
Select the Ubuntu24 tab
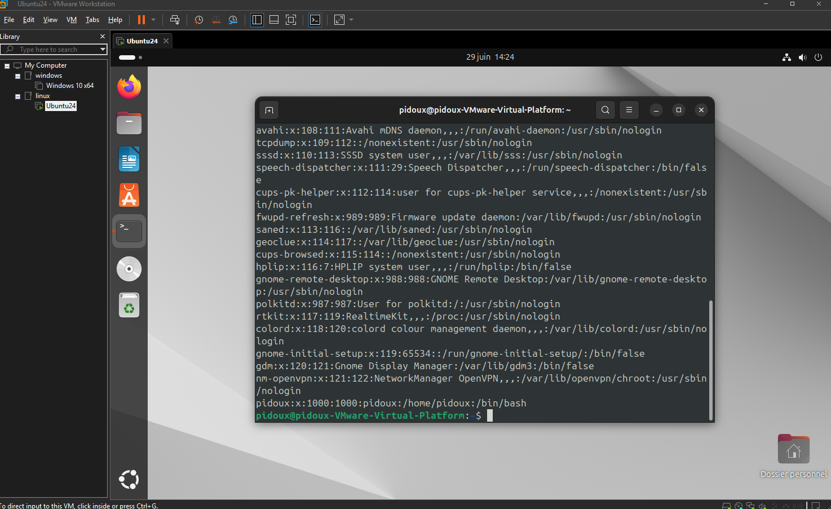coord(142,41)
